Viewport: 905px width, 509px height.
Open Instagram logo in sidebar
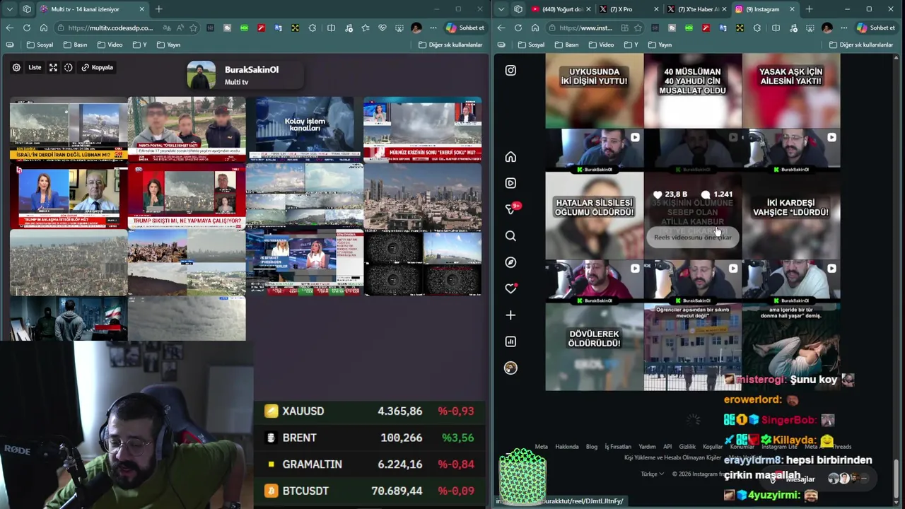[x=510, y=70]
